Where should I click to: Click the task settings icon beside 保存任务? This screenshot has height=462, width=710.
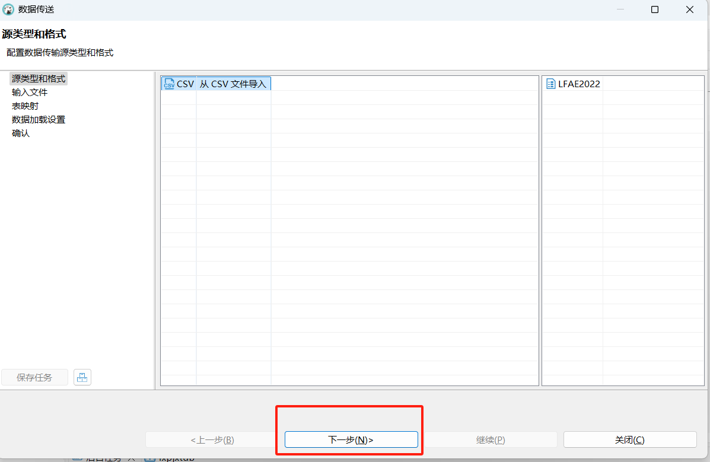(x=82, y=377)
